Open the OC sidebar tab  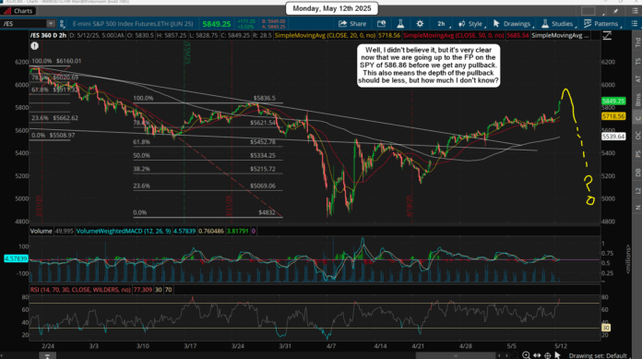click(x=637, y=136)
